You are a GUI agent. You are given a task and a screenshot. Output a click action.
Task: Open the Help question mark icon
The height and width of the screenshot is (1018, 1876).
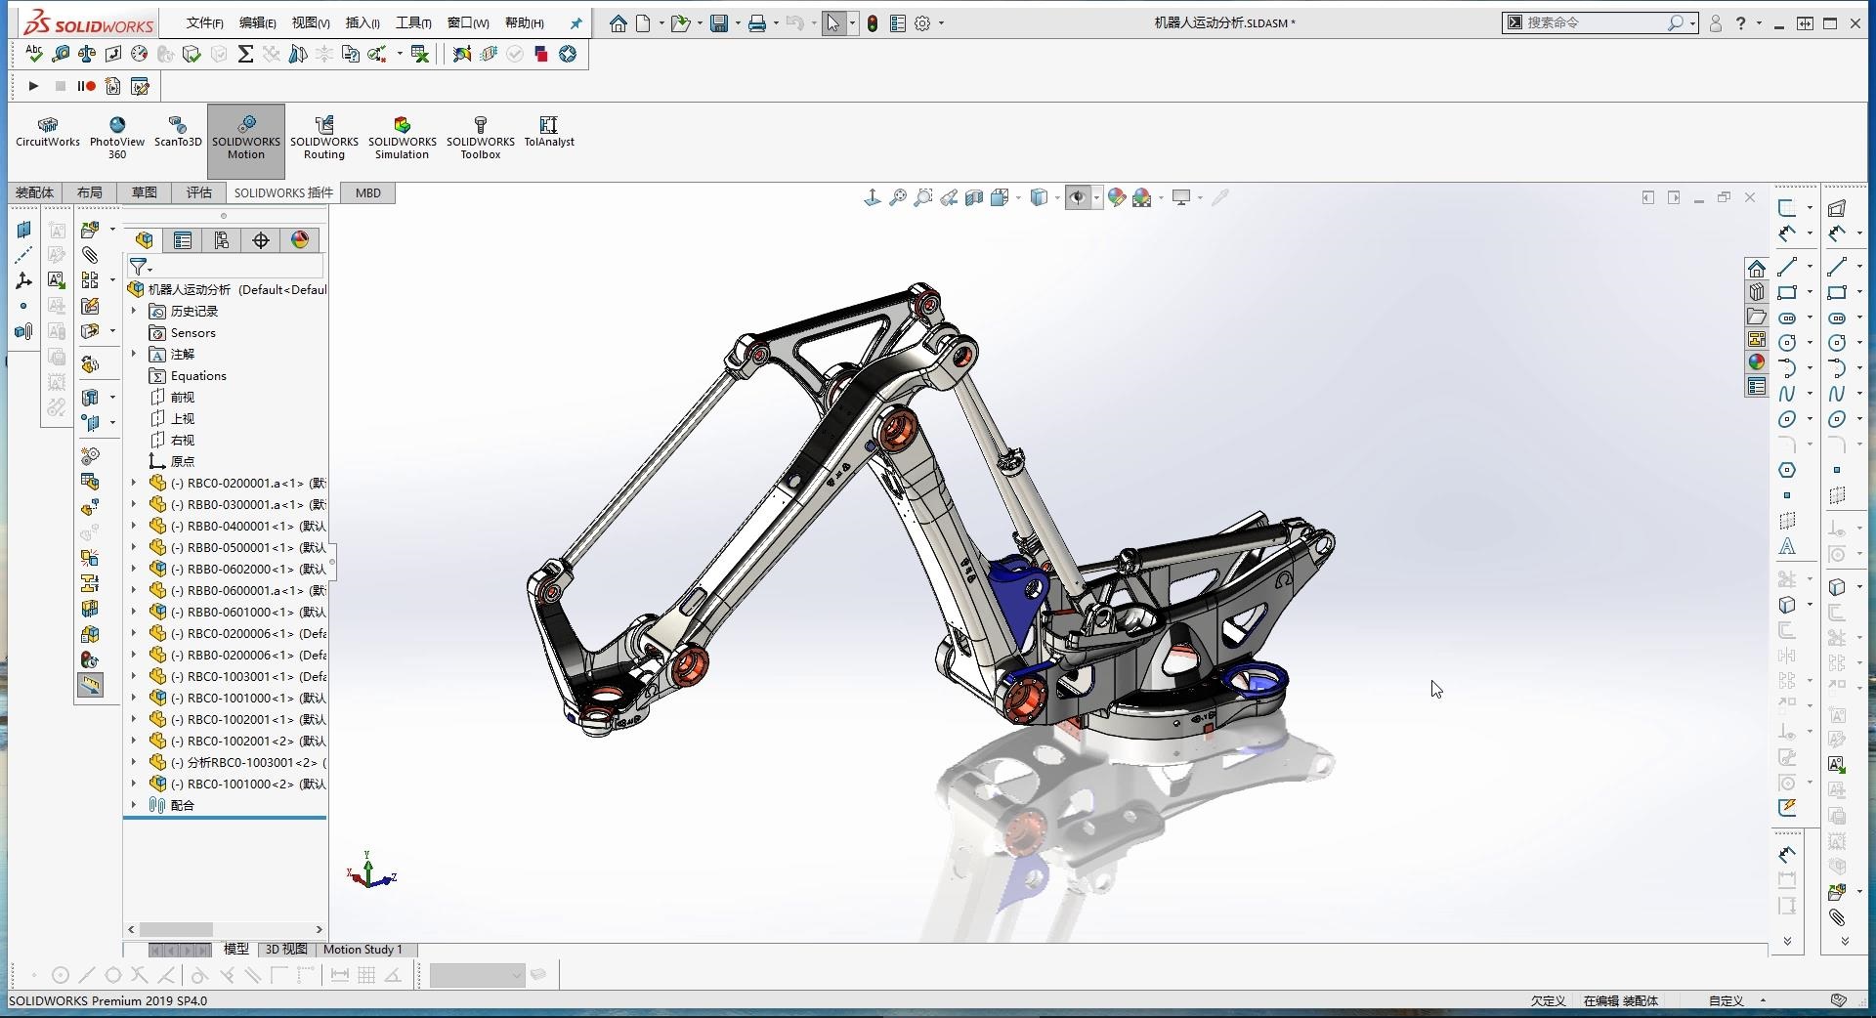[x=1740, y=23]
